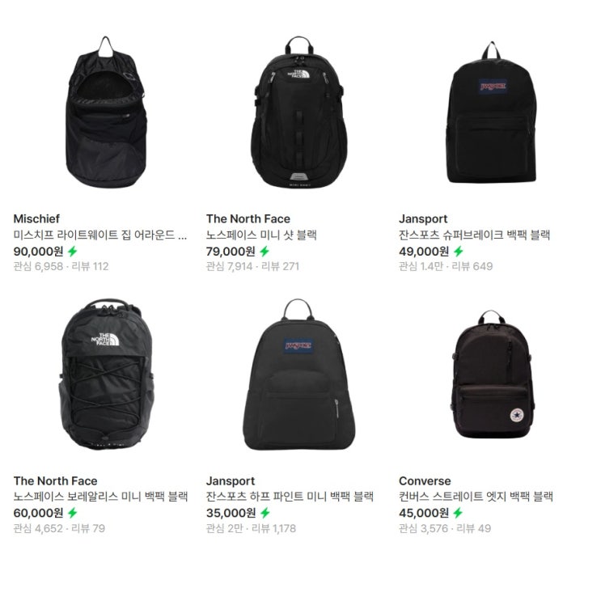Viewport: 601px width, 601px height.
Task: Click lightning icon beside 35,000원 price
Action: pos(265,513)
